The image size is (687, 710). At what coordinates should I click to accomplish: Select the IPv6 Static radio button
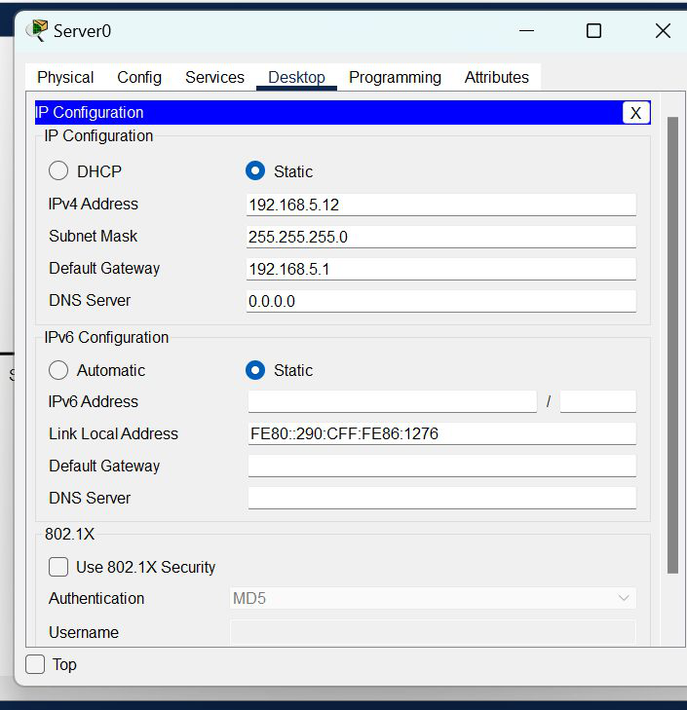(x=255, y=370)
